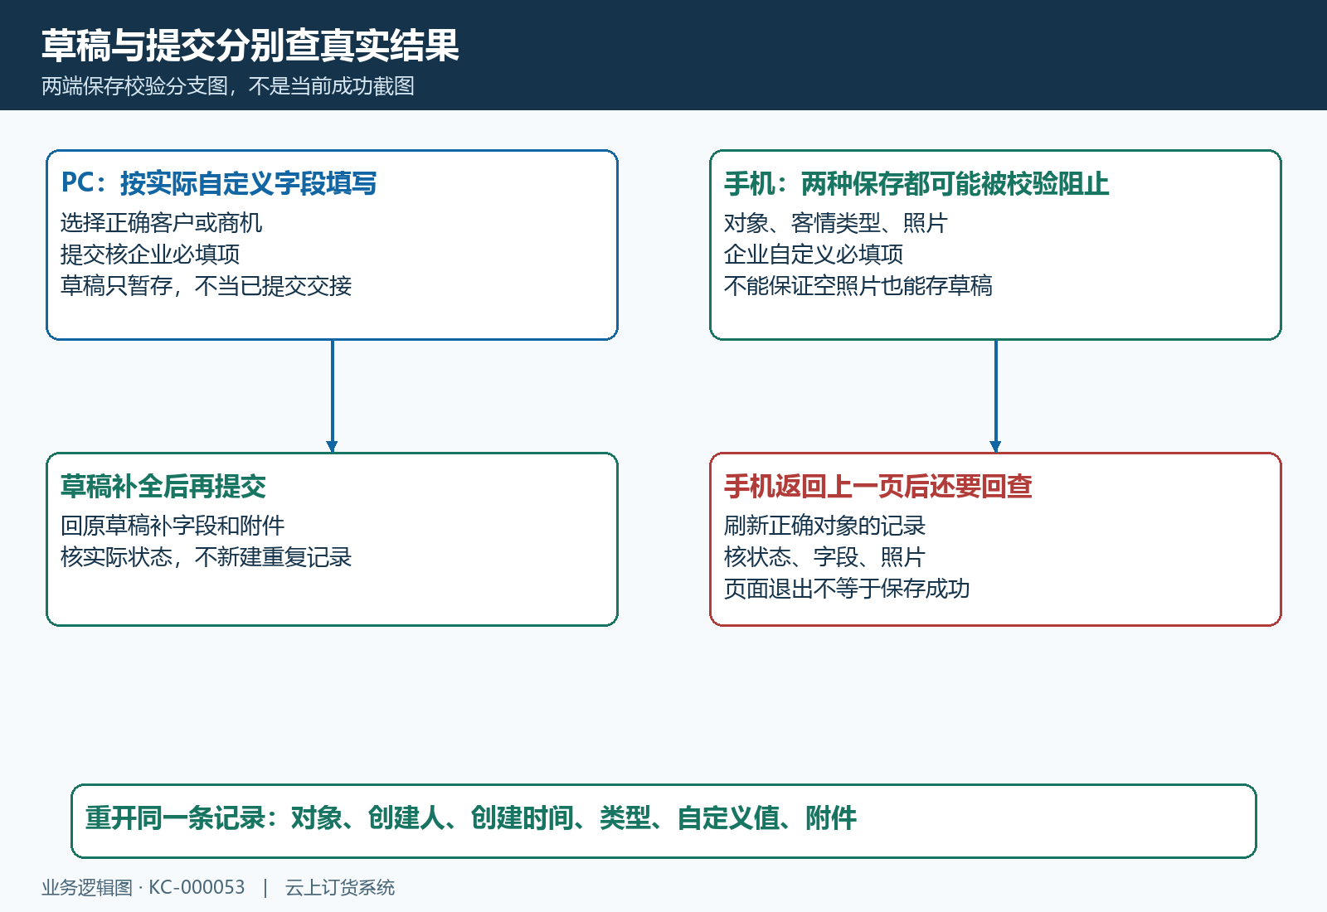This screenshot has height=912, width=1327.
Task: Click heading "PC：按实际自定义字段填写"
Action: (219, 183)
